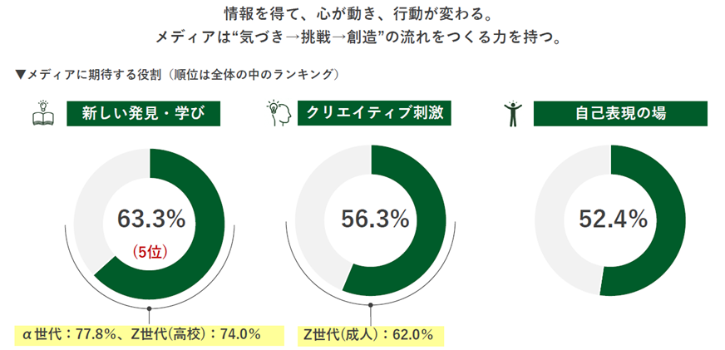The height and width of the screenshot is (350, 725).
Task: Click the head with lightbulb icon
Action: pos(276,113)
